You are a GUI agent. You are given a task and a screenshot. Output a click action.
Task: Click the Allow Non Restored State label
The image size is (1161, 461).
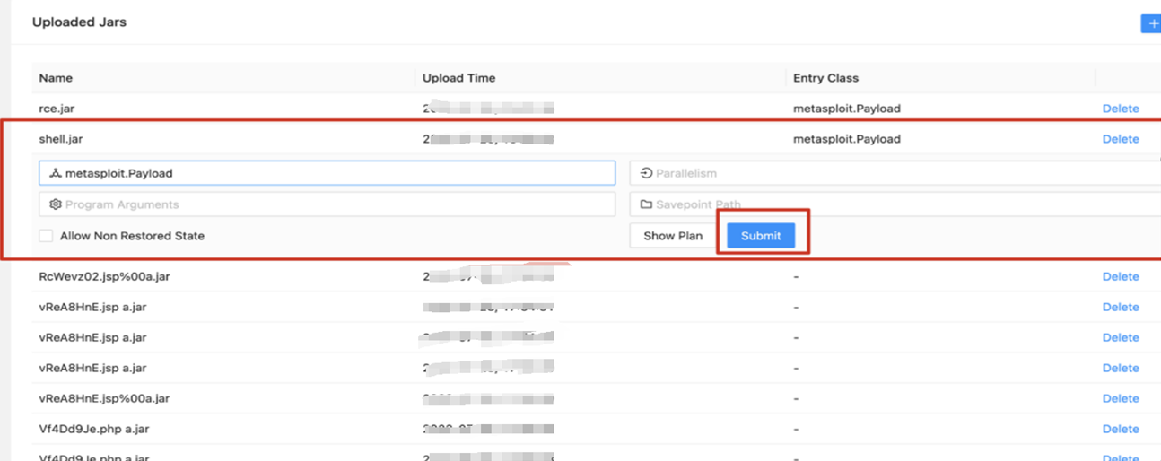click(x=132, y=236)
